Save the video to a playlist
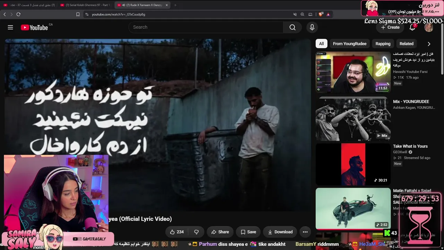The image size is (444, 250). [x=248, y=232]
